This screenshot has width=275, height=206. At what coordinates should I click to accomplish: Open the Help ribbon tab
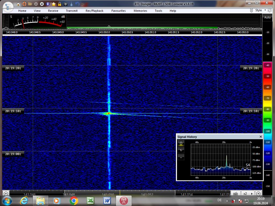[x=173, y=11]
